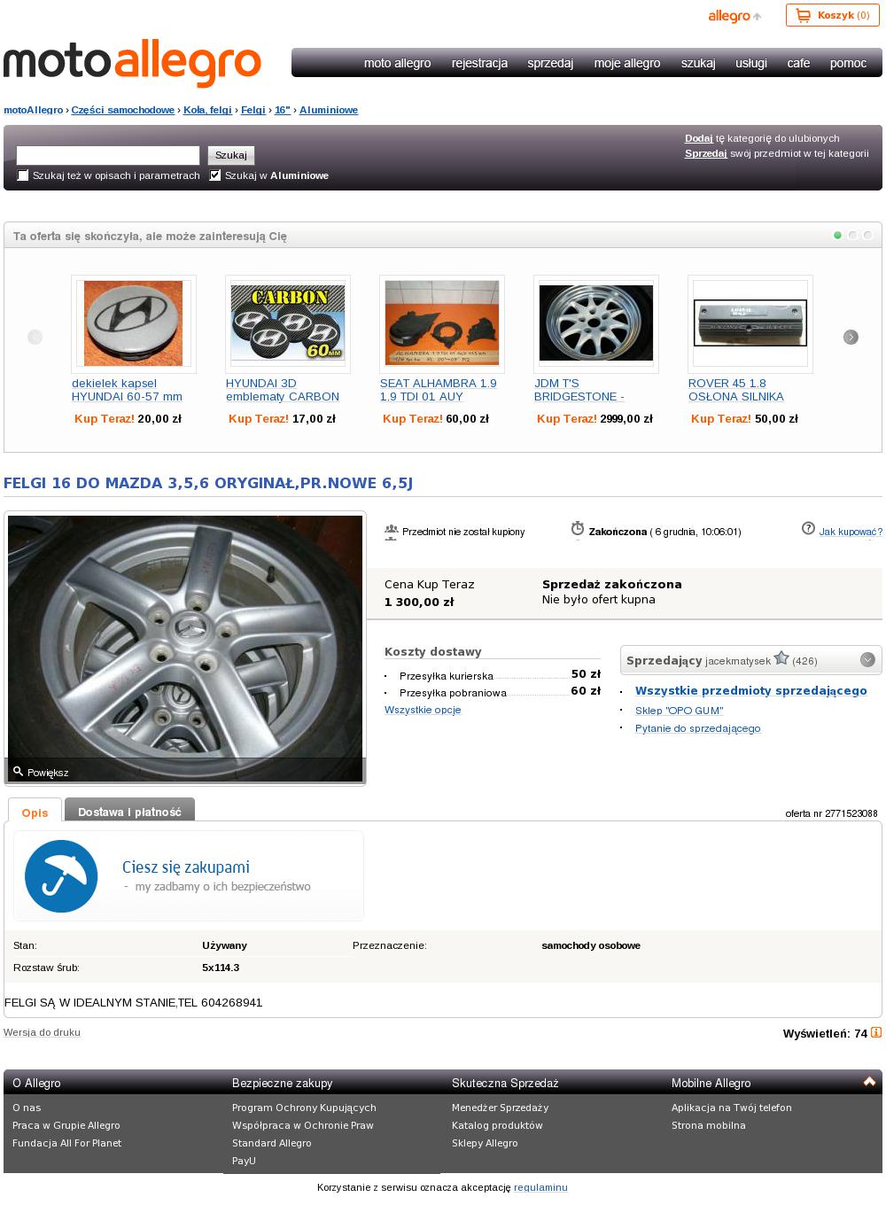The image size is (886, 1205).
Task: Open the 'usługi' menu item
Action: point(751,63)
